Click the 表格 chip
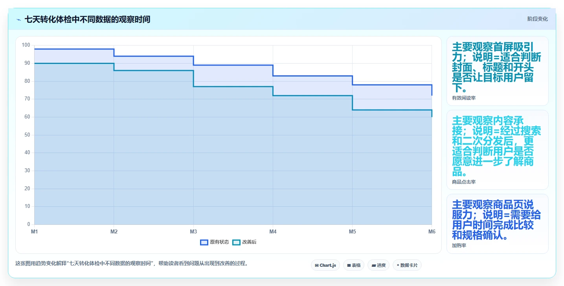 point(354,265)
